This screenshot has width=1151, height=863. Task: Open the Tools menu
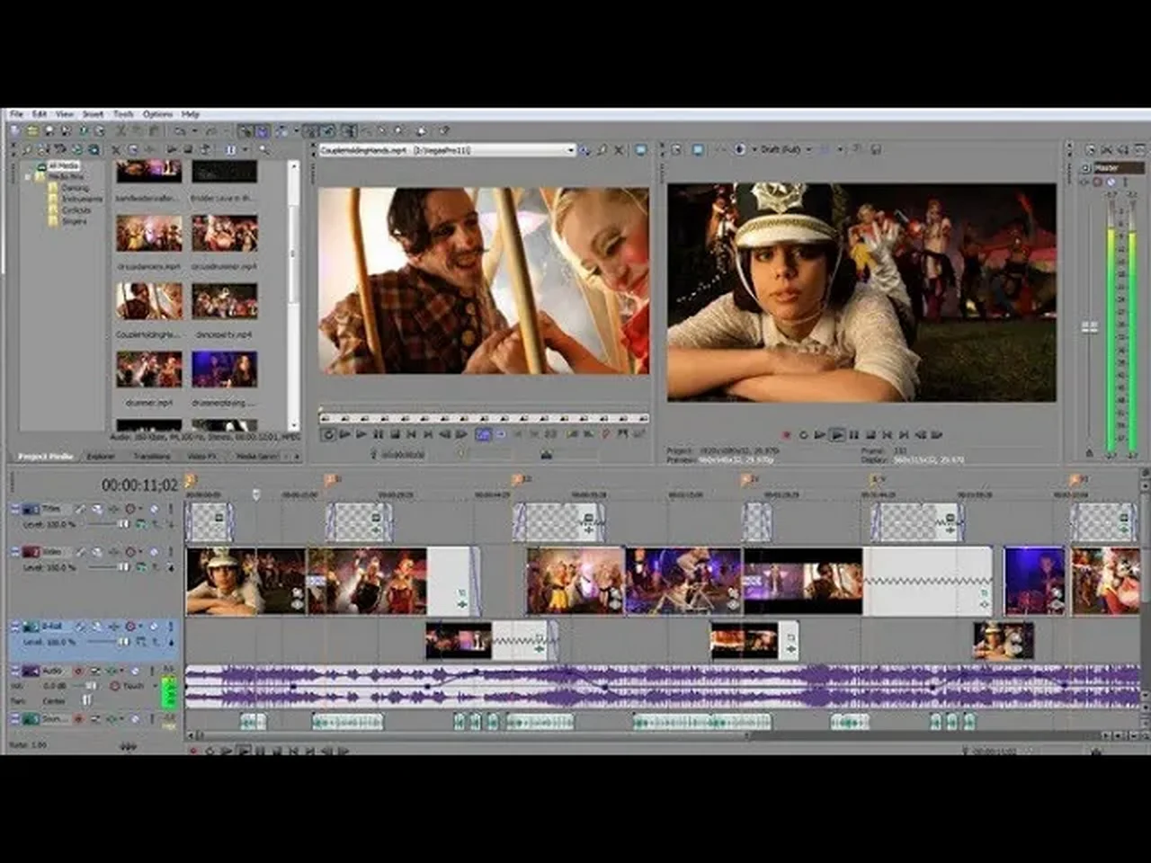coord(123,114)
